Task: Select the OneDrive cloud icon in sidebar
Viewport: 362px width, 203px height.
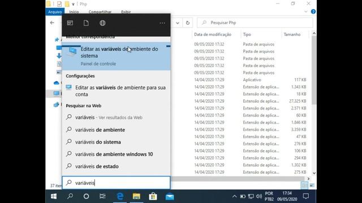Action: tap(57, 83)
